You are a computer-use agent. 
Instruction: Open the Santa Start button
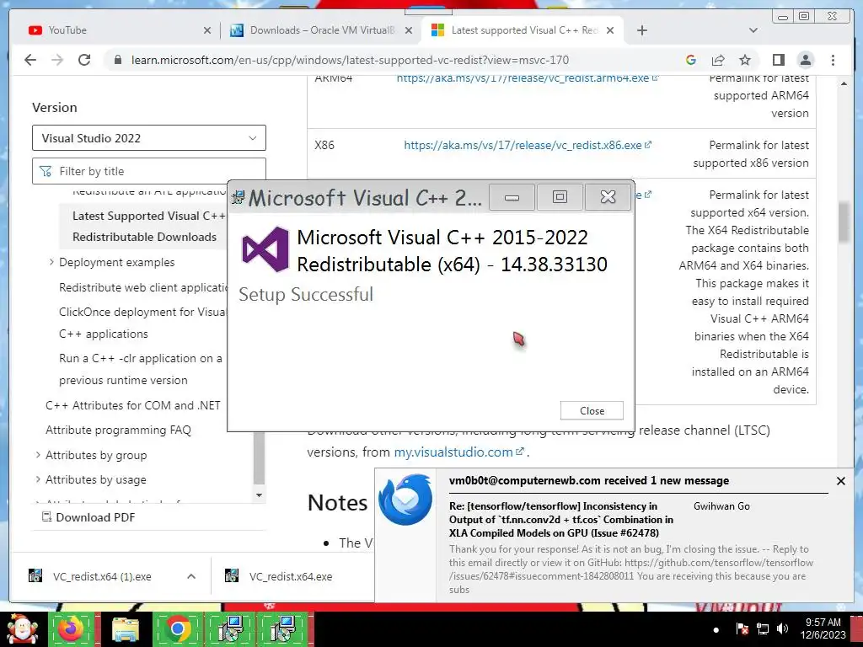pyautogui.click(x=23, y=628)
